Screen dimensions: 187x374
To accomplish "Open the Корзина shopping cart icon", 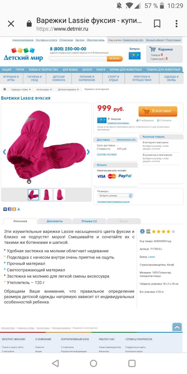I will (x=153, y=49).
